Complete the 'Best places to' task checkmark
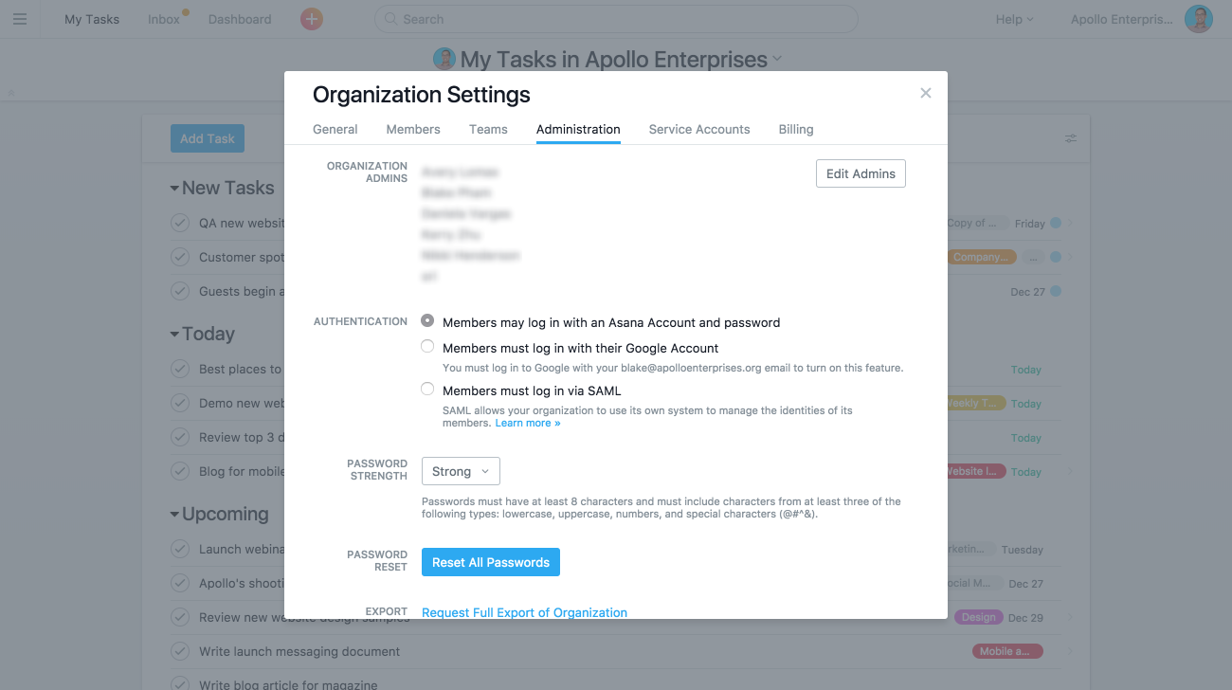 (180, 369)
